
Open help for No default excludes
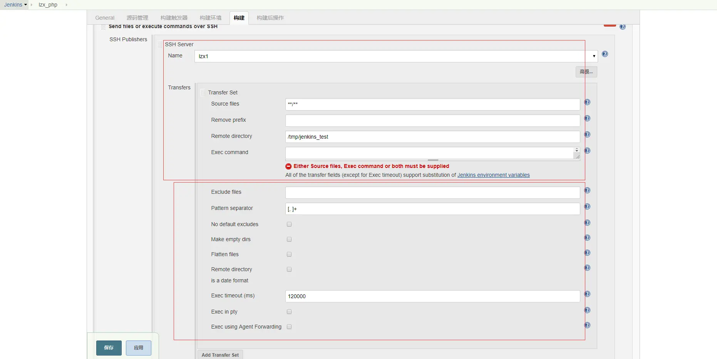coord(587,223)
